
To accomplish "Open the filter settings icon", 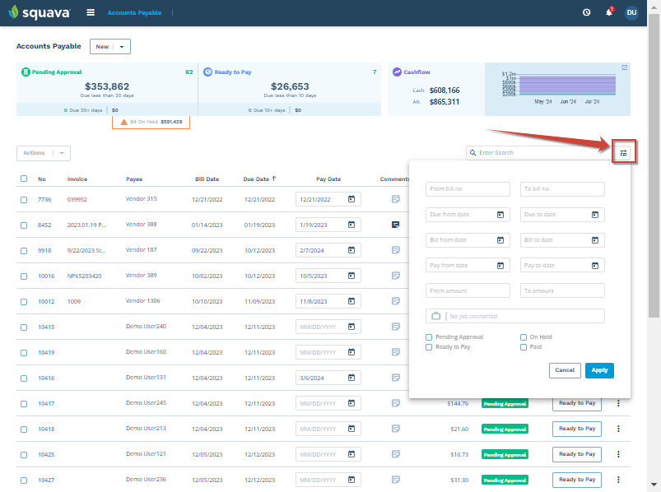I will tap(623, 152).
